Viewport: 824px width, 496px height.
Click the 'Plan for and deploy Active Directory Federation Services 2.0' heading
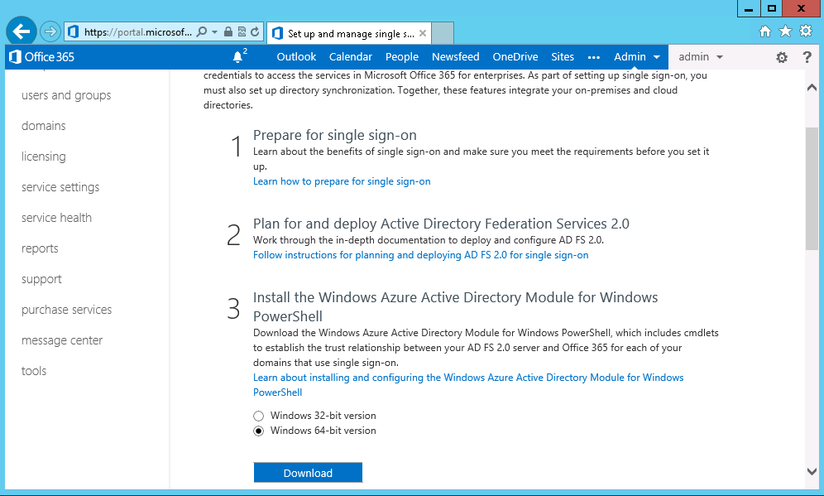(x=441, y=224)
